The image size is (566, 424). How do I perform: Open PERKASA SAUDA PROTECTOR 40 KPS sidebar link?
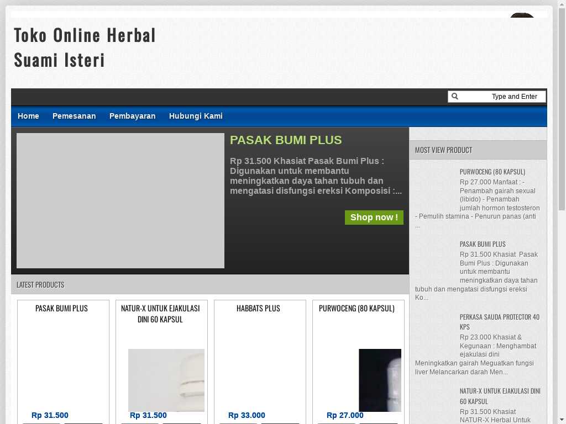click(x=500, y=322)
